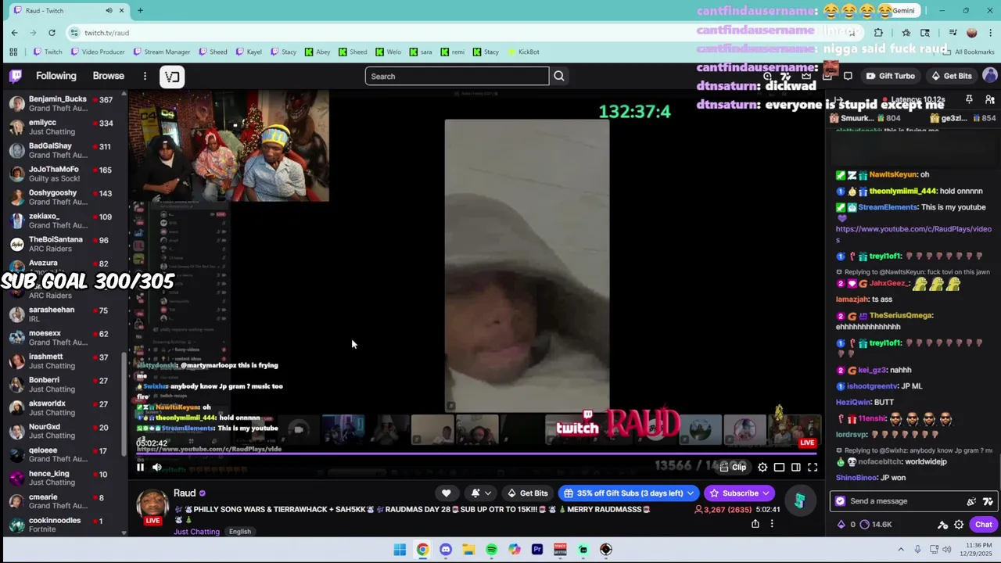
Task: Open the video player settings gear
Action: [x=762, y=467]
